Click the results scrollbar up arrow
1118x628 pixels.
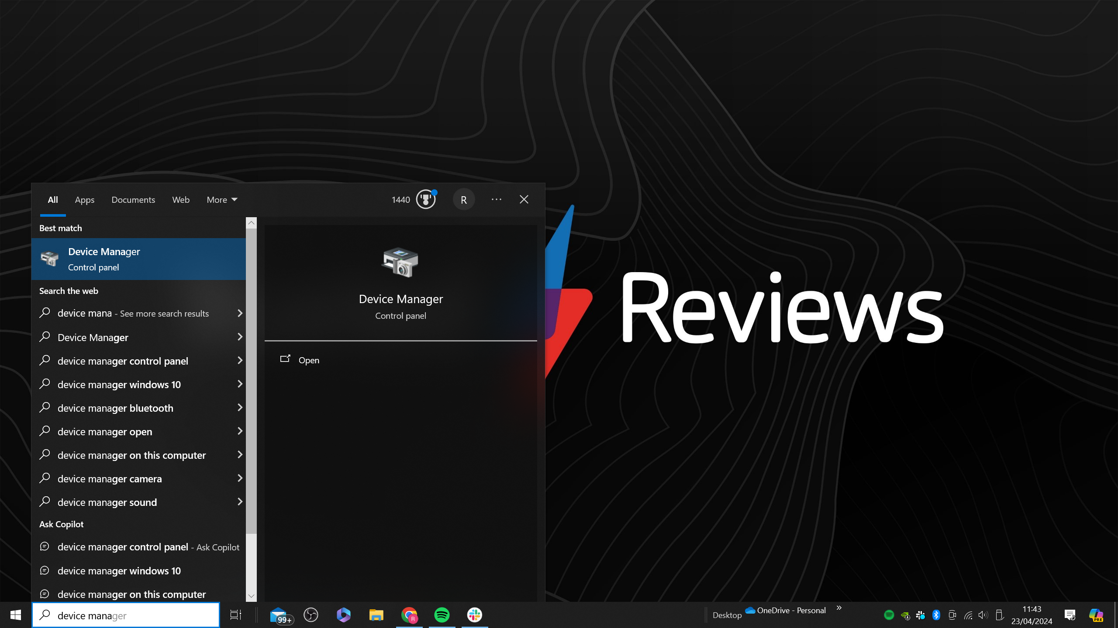click(x=251, y=223)
